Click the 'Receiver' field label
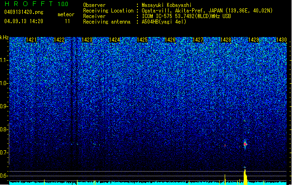 tap(94, 16)
